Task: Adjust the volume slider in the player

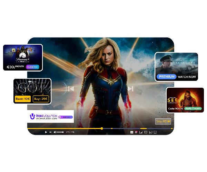Action: point(60,132)
